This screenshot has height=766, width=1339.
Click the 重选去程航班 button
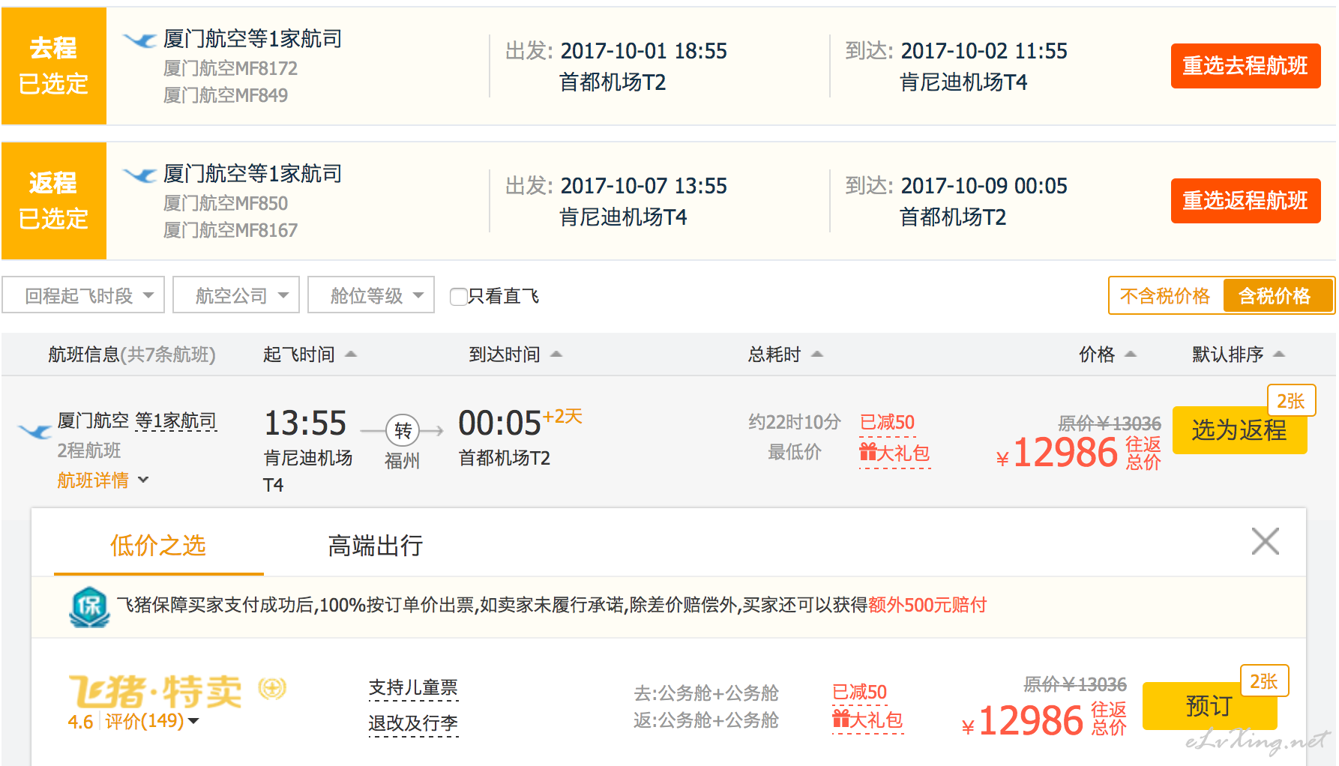(1245, 66)
